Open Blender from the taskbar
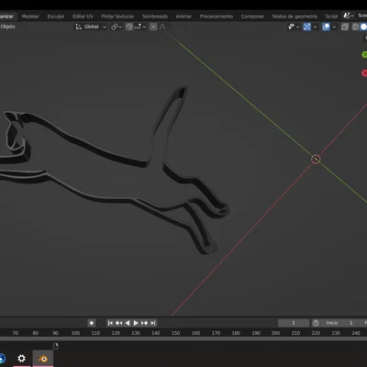 pos(43,358)
